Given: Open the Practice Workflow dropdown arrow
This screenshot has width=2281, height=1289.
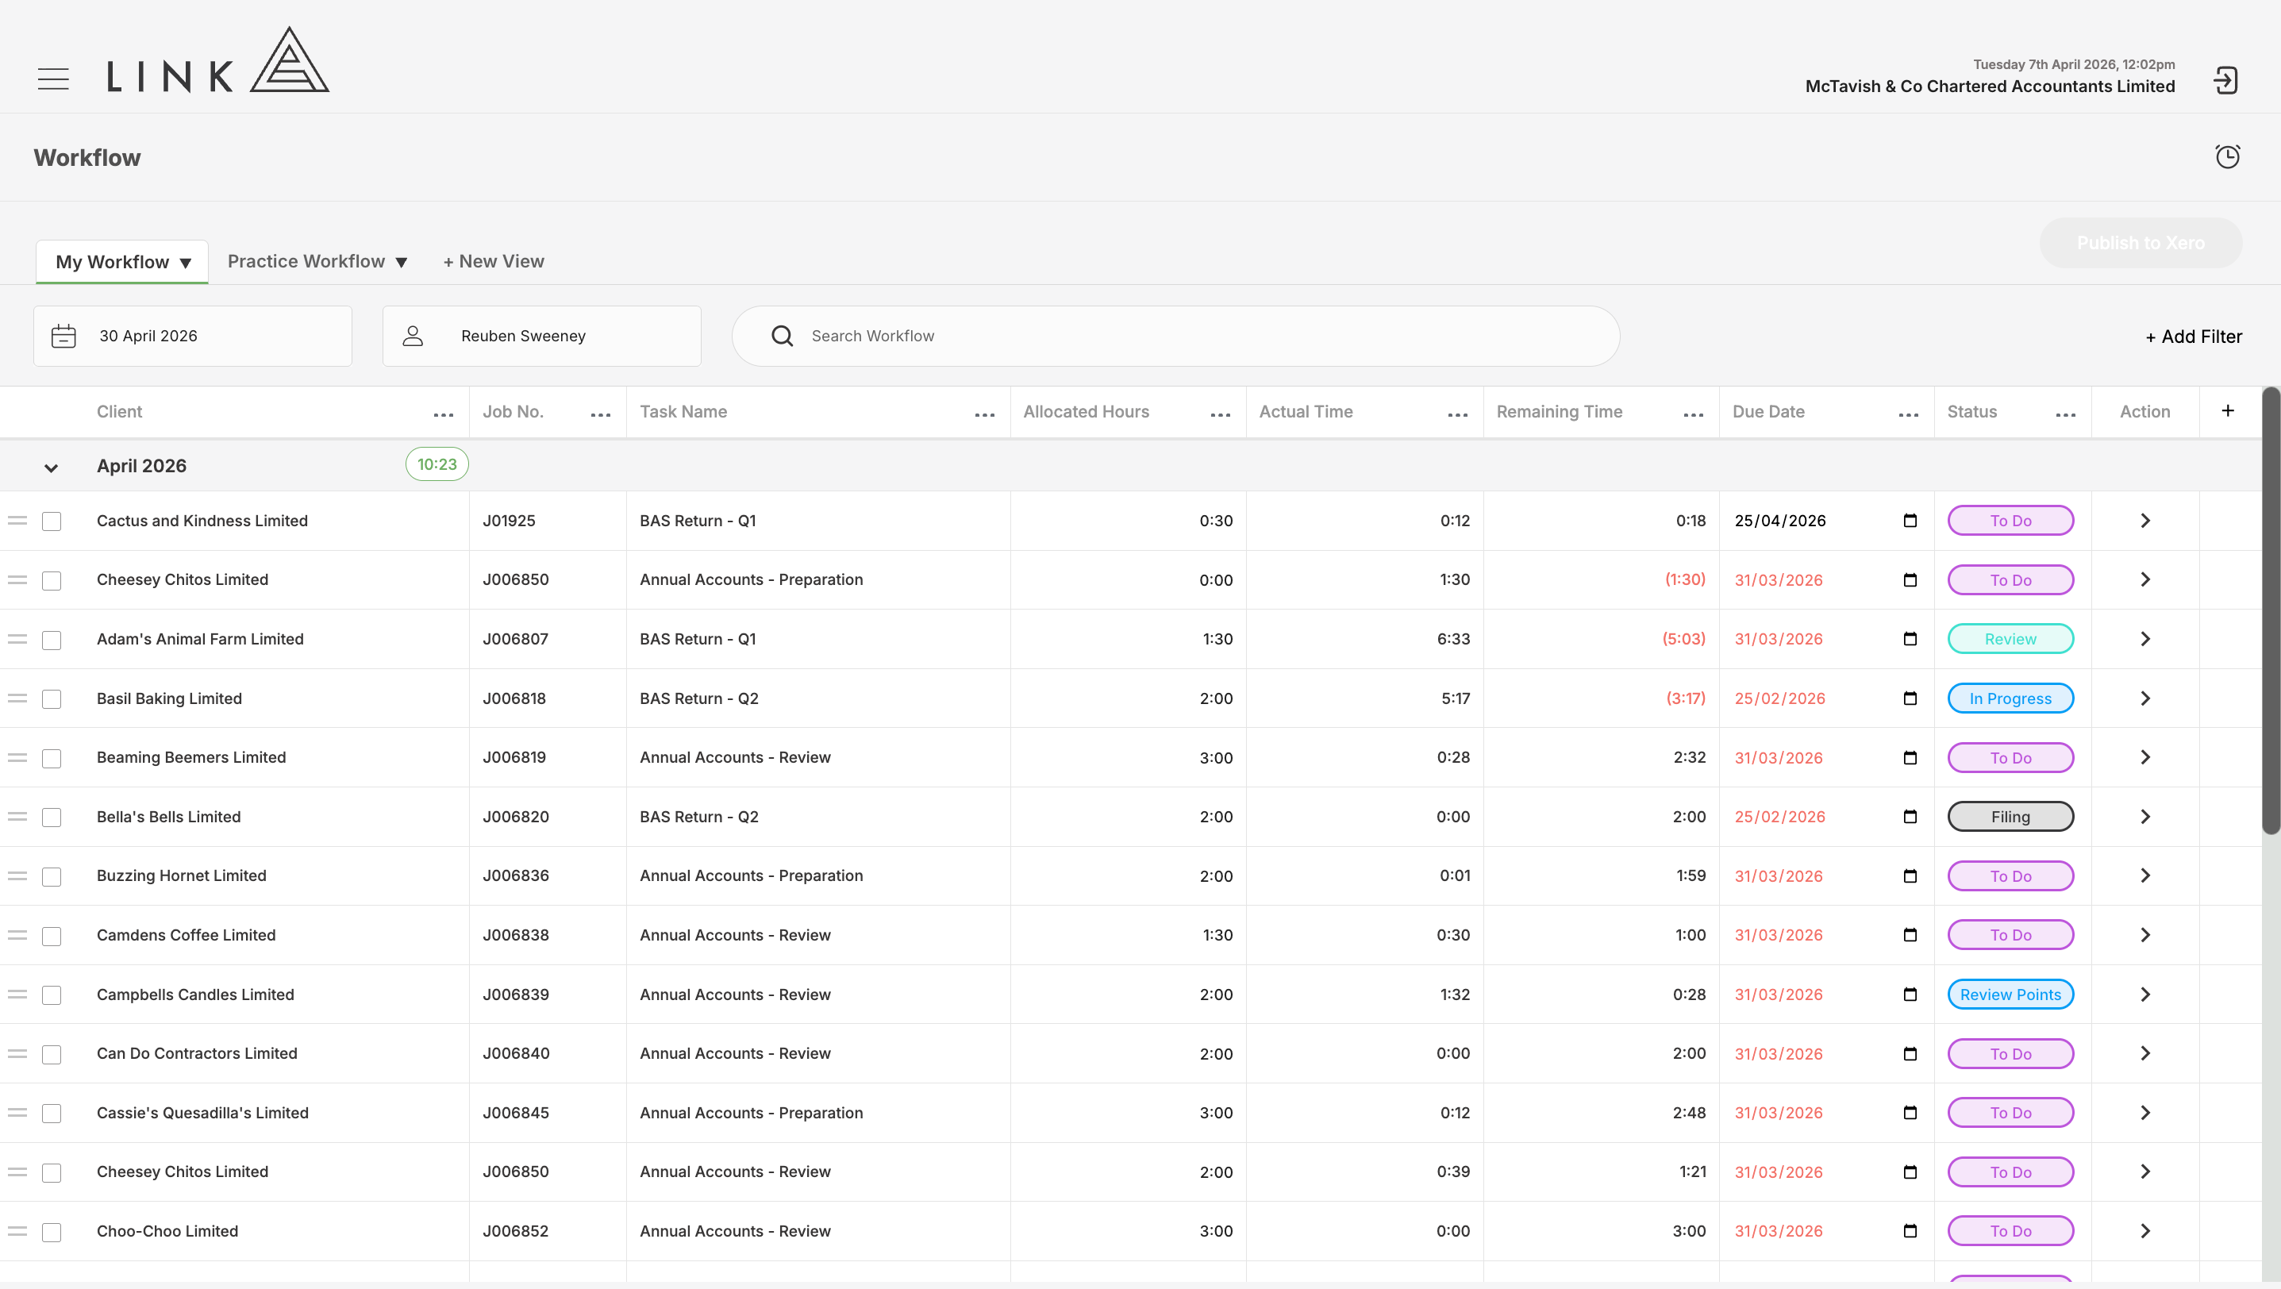Looking at the screenshot, I should click(401, 262).
